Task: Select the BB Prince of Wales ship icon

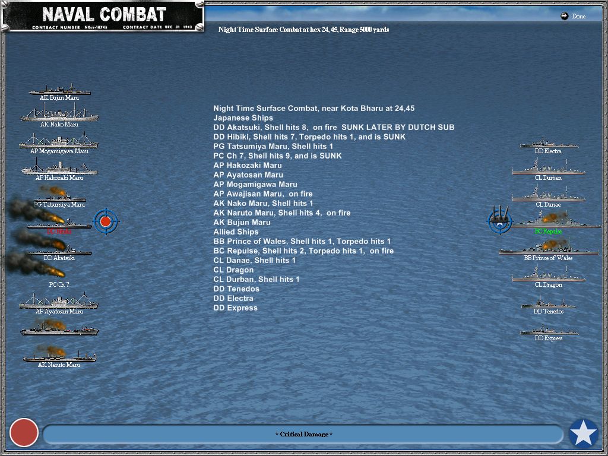Action: pyautogui.click(x=548, y=248)
